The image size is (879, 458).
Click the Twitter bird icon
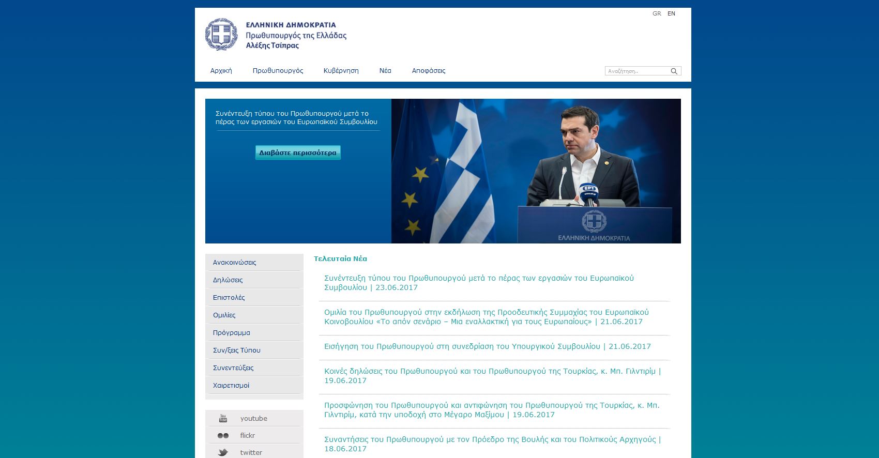(x=223, y=452)
